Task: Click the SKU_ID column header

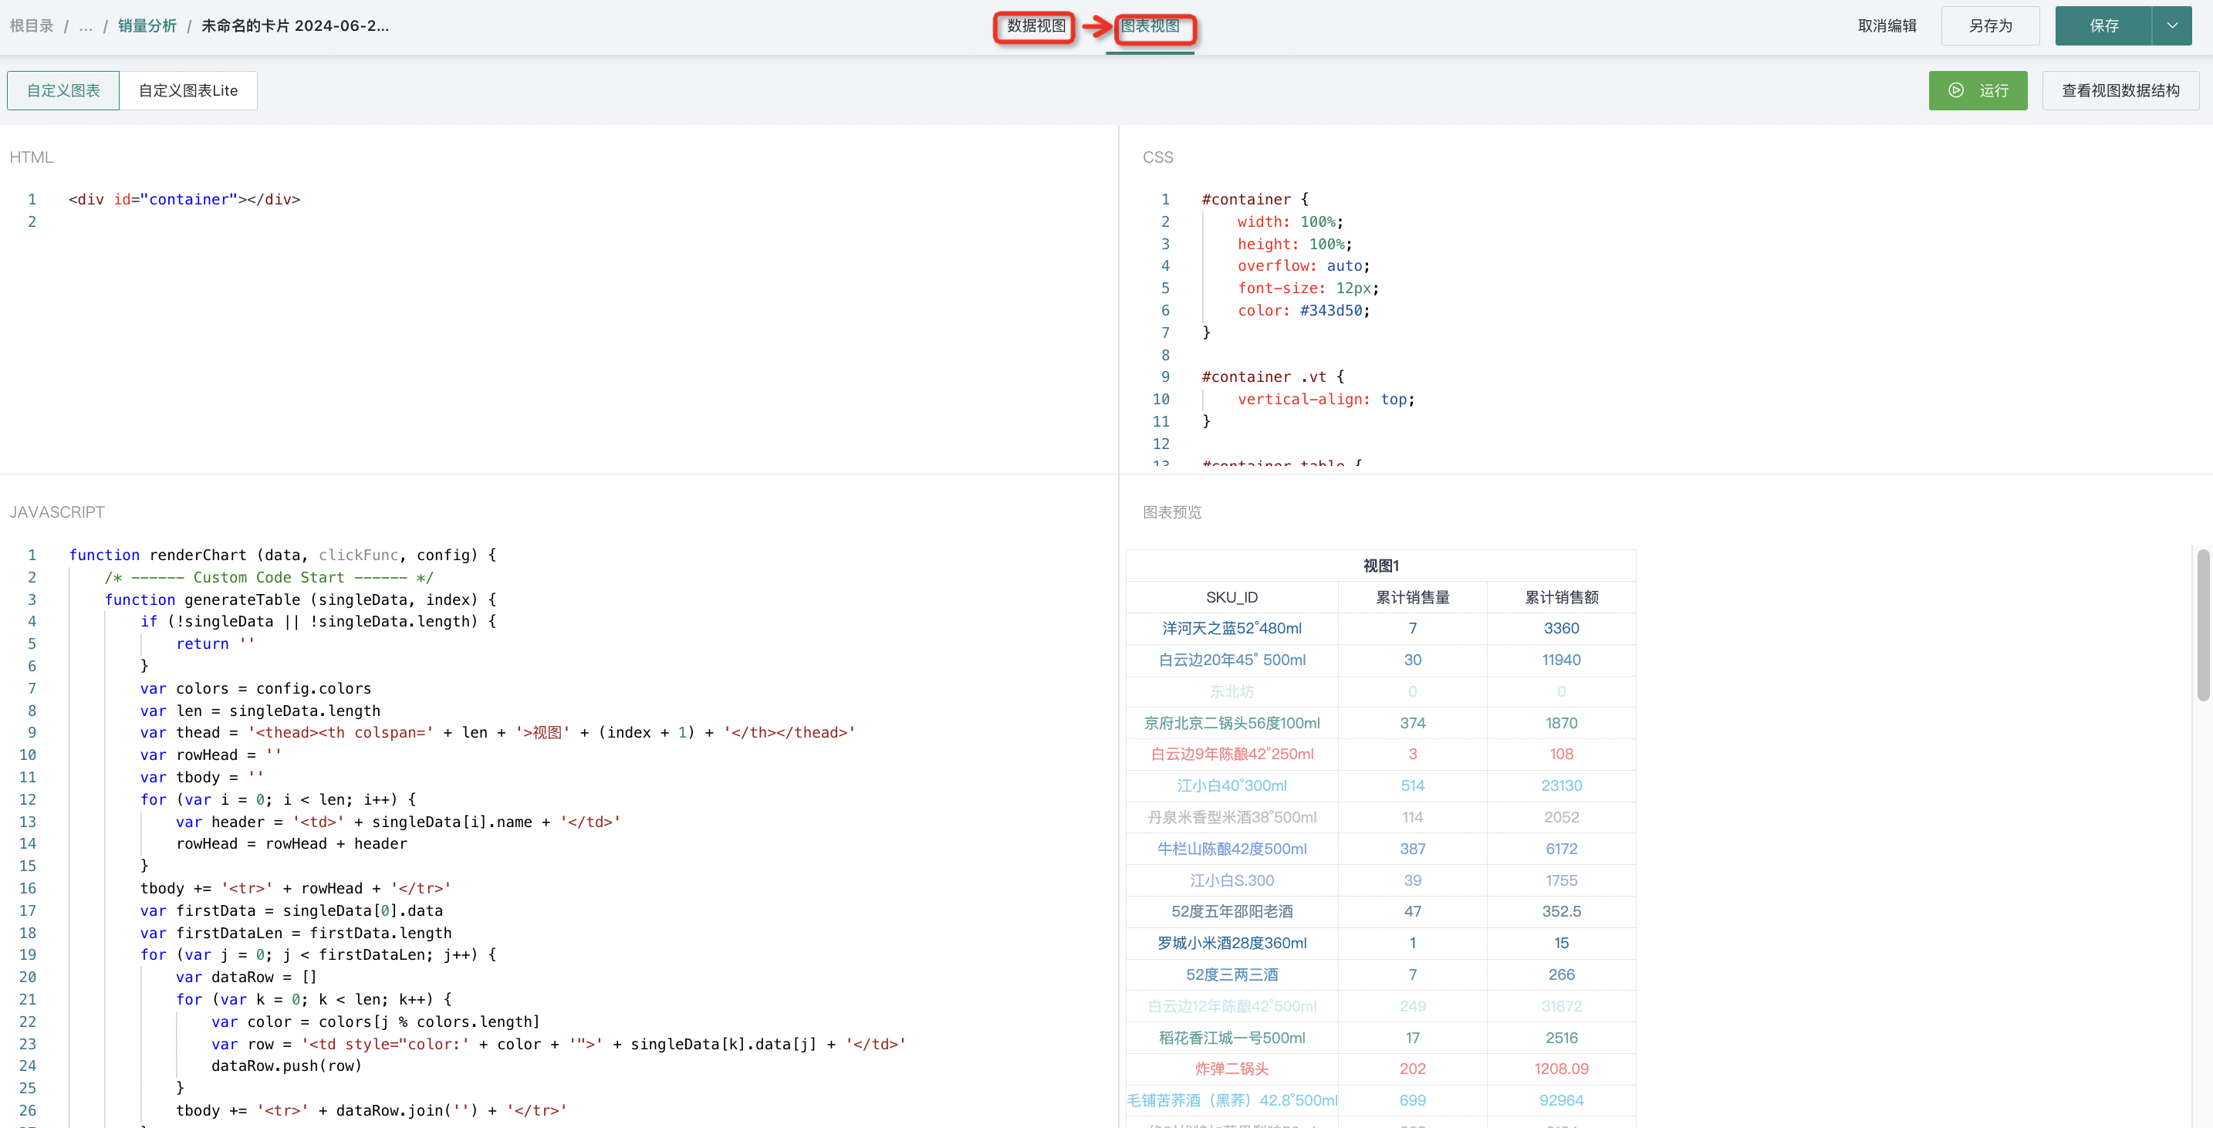Action: tap(1231, 597)
